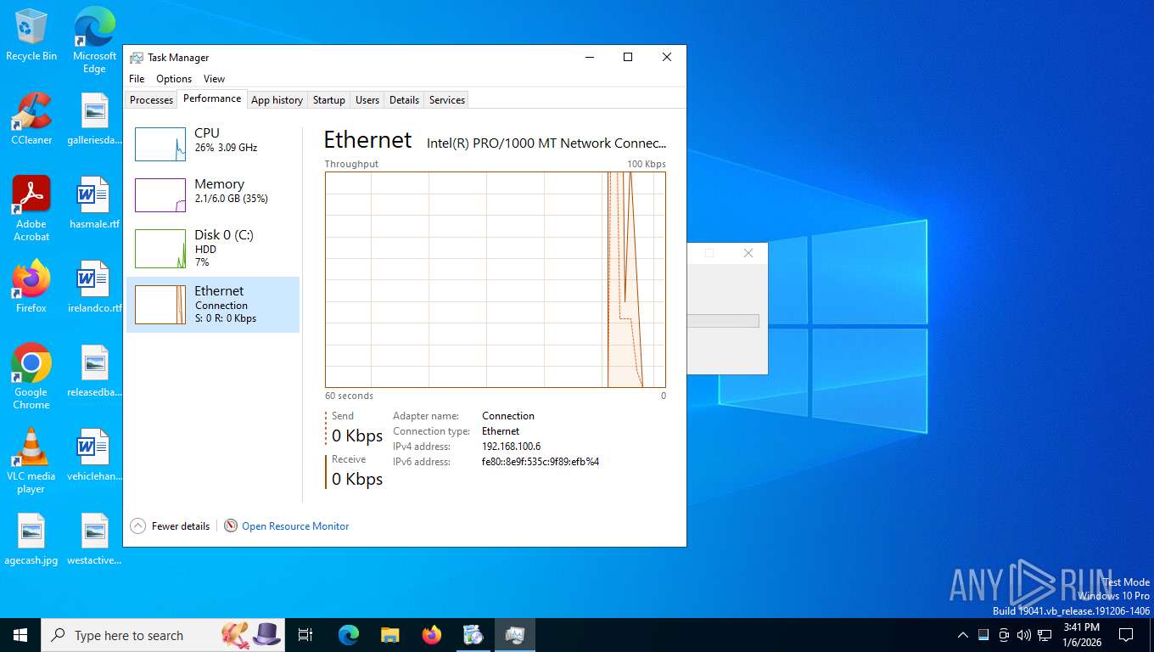This screenshot has height=652, width=1154.
Task: Click the progress bar in background dialog
Action: [722, 321]
